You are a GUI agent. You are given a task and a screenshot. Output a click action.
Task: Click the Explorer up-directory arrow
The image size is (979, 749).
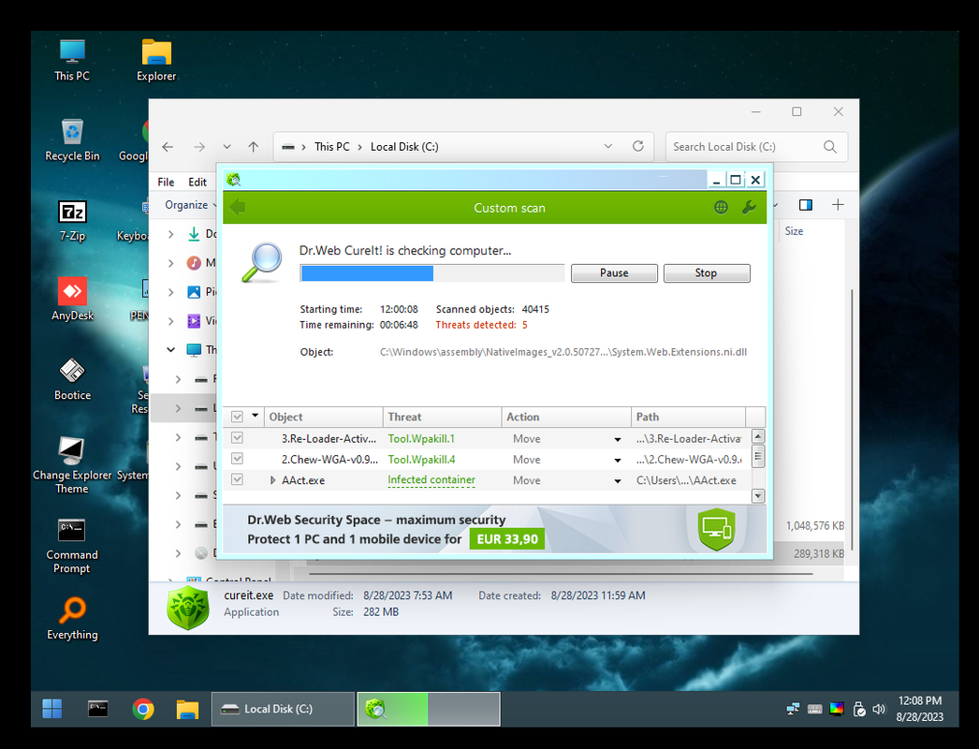(x=253, y=147)
